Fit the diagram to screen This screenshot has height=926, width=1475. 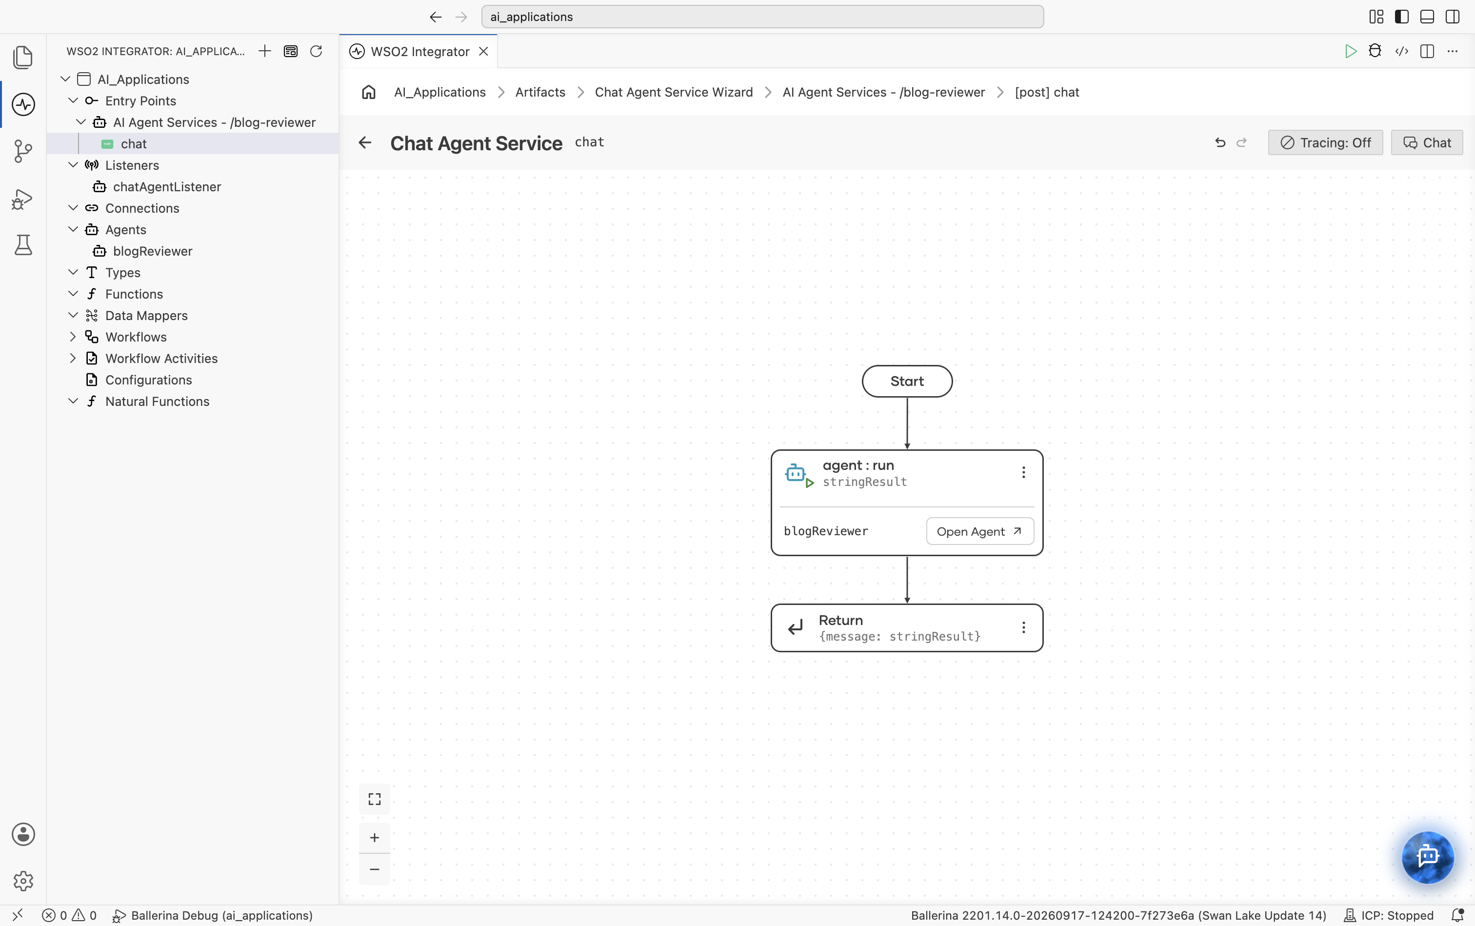[375, 799]
